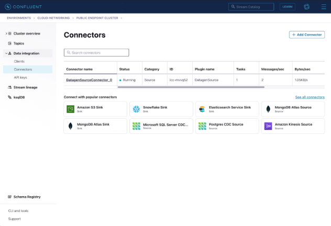Select the Elasticsearch Service Sink card title
The width and height of the screenshot is (331, 226).
coord(230,107)
